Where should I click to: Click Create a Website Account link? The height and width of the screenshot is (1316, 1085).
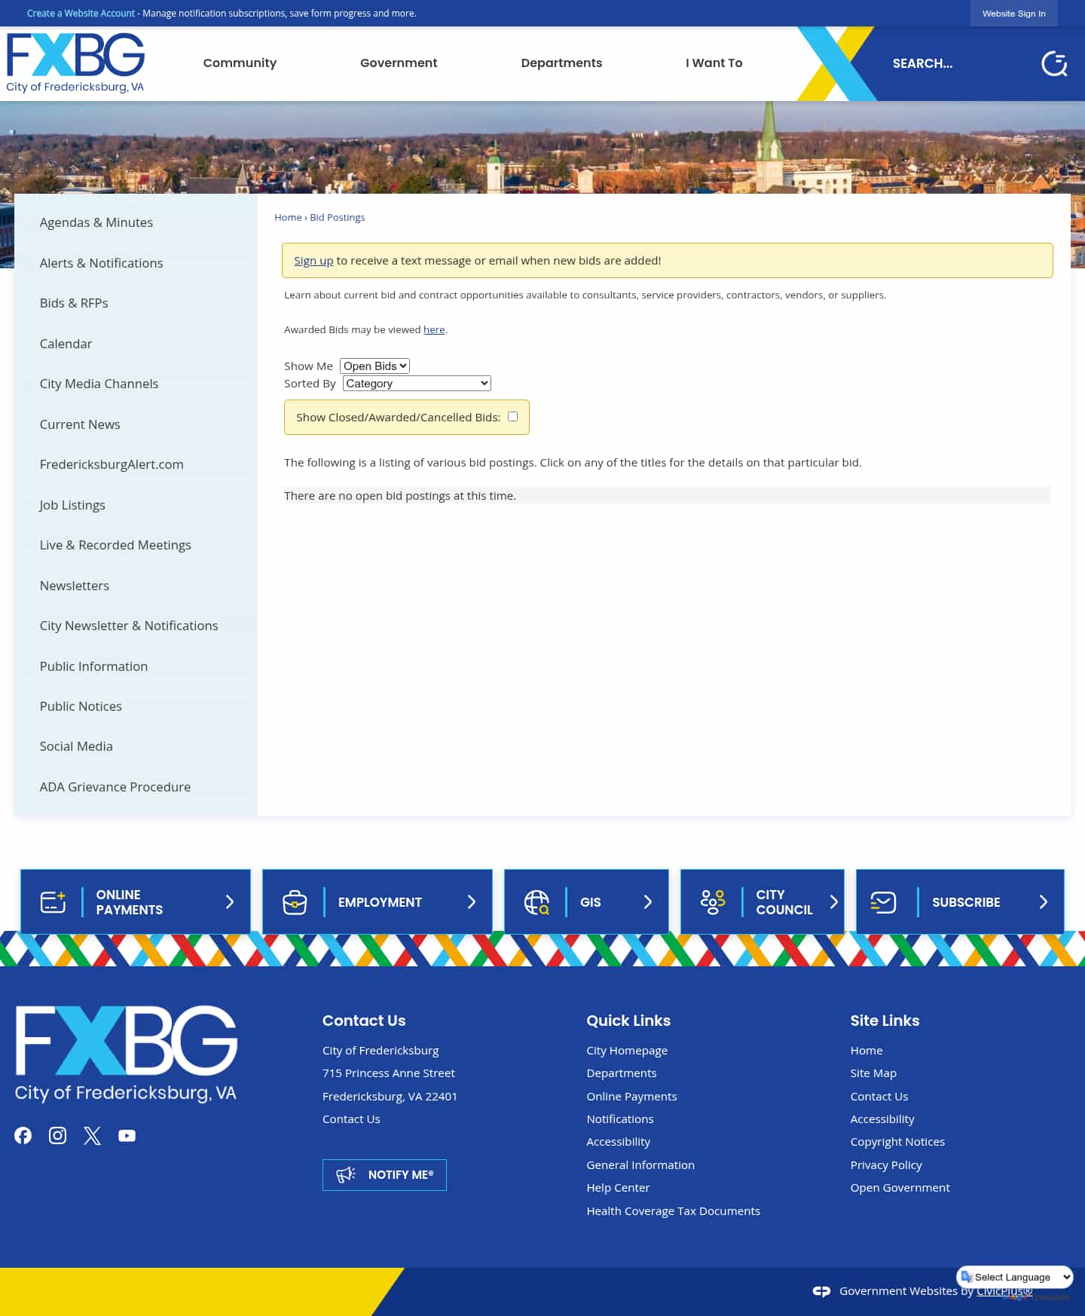click(x=81, y=14)
